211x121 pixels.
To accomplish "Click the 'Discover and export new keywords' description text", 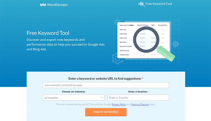I will pos(65,44).
